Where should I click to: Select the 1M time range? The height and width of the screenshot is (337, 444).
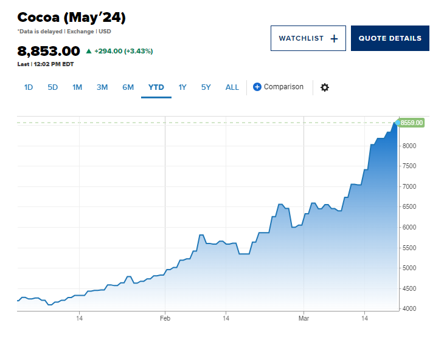(77, 87)
